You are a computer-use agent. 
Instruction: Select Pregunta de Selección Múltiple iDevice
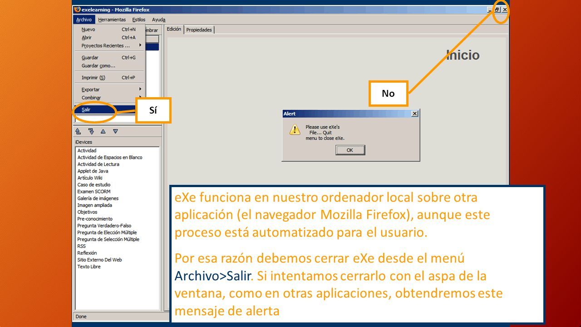tap(108, 239)
